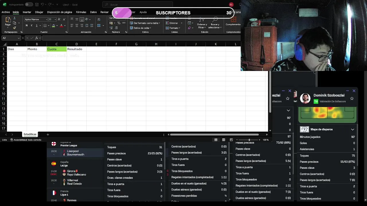Click the align right icon

pyautogui.click(x=82, y=25)
